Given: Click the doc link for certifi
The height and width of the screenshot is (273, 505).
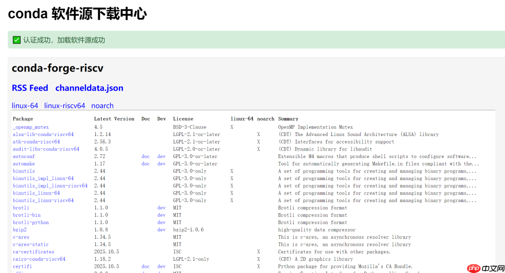Looking at the screenshot, I should pos(145,266).
